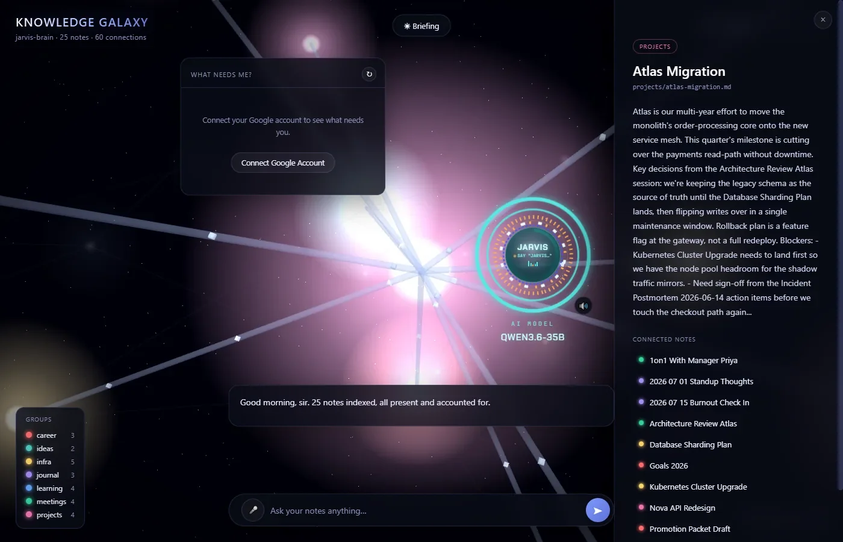Open the Briefing button
The height and width of the screenshot is (542, 843).
click(421, 26)
